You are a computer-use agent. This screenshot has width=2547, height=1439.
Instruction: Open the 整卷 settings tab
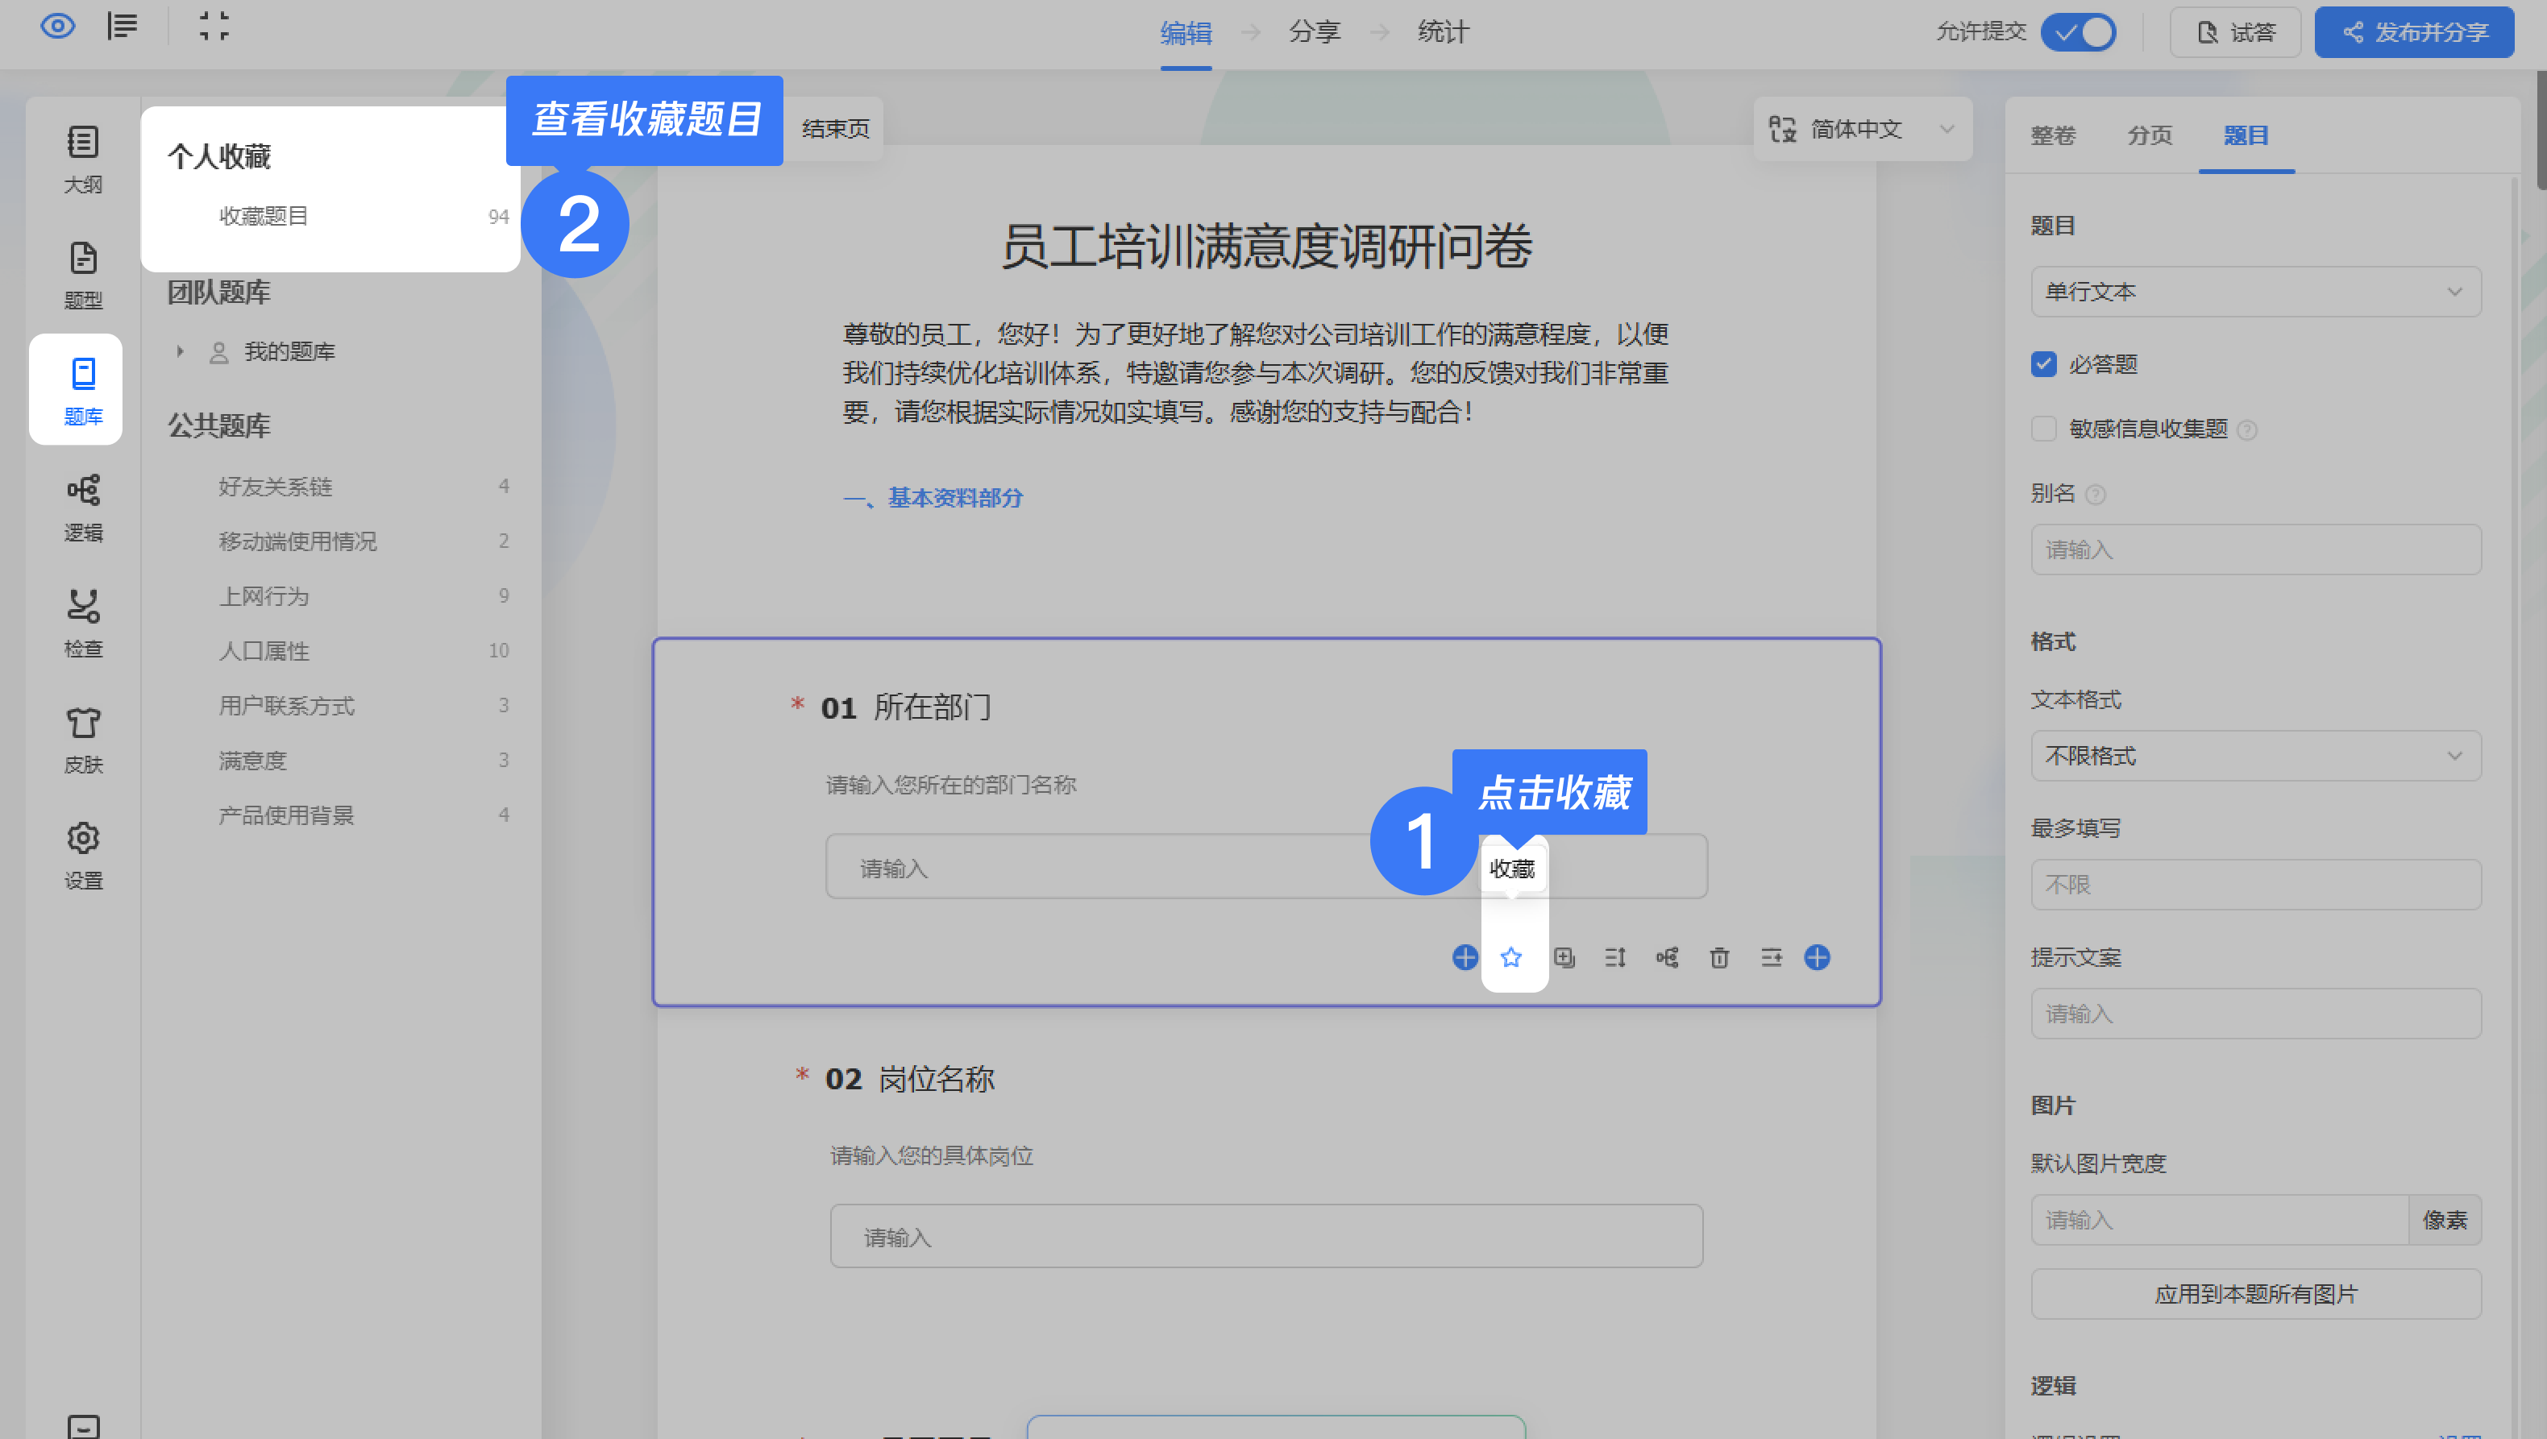(2053, 136)
